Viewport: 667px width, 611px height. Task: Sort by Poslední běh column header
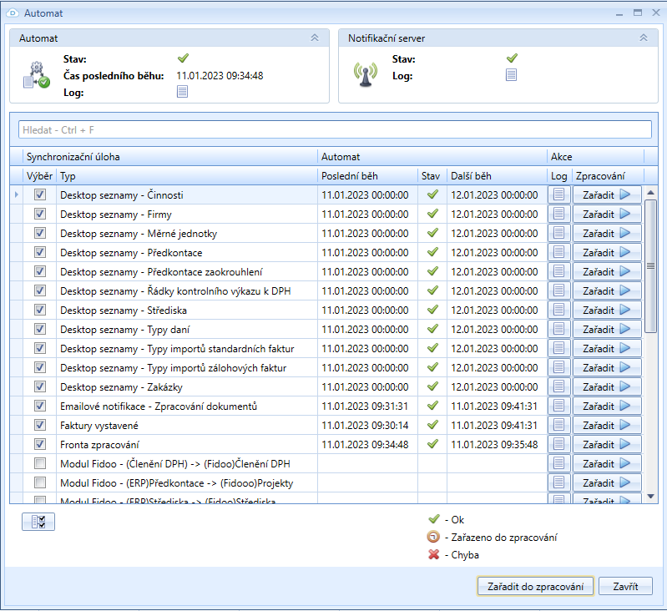(x=367, y=176)
